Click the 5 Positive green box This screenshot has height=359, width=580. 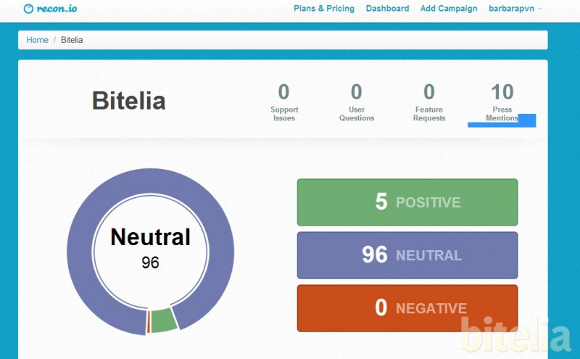(x=407, y=202)
